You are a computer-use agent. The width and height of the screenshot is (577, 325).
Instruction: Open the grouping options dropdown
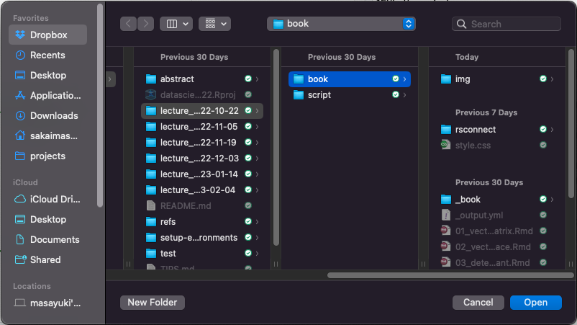(214, 24)
